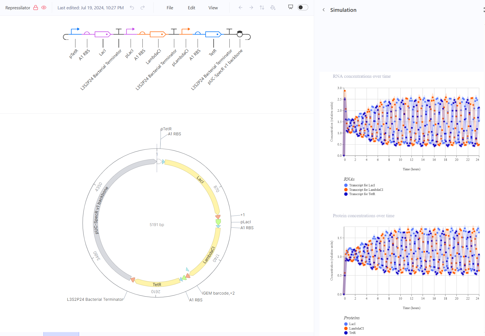Select the orange LambdaCI coding sequence glyph
This screenshot has height=336, width=485.
coord(158,34)
